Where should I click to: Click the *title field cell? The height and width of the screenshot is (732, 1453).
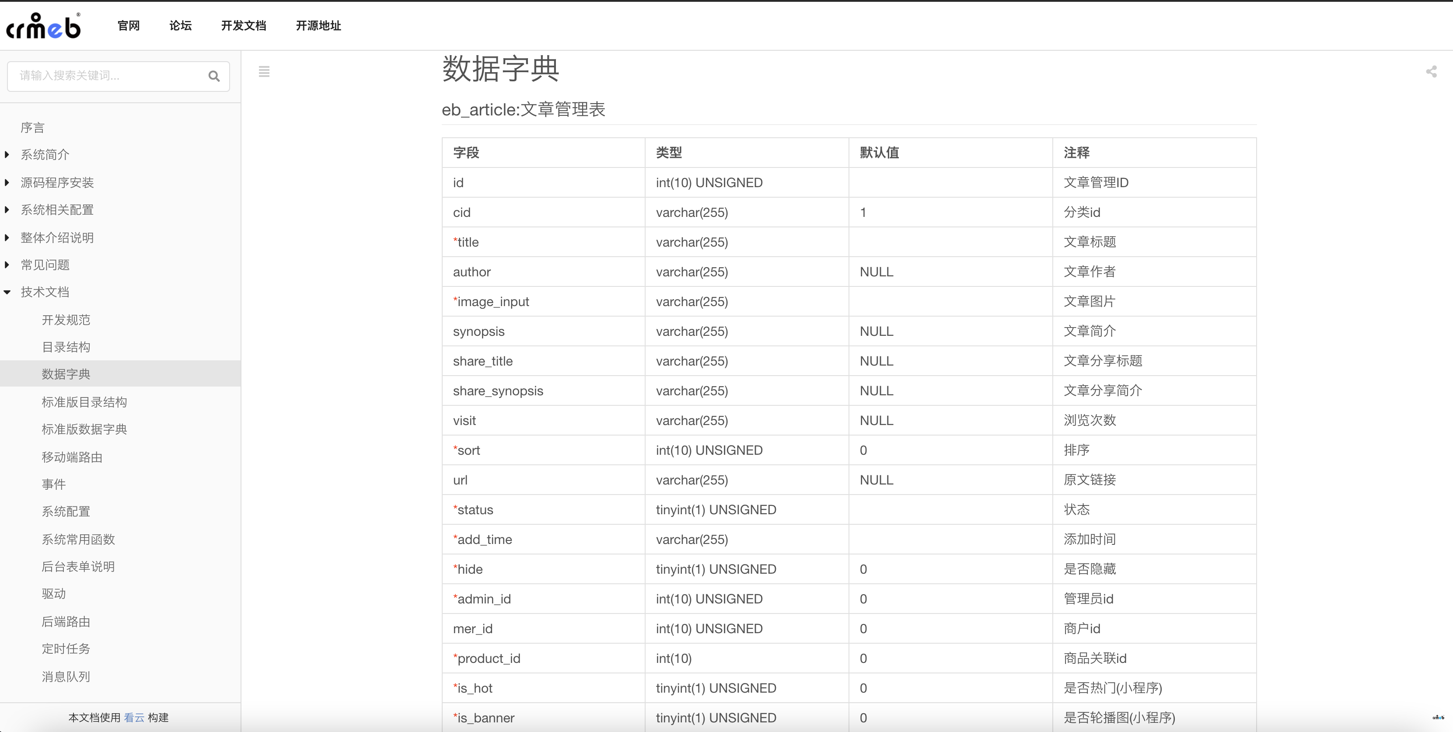coord(543,242)
